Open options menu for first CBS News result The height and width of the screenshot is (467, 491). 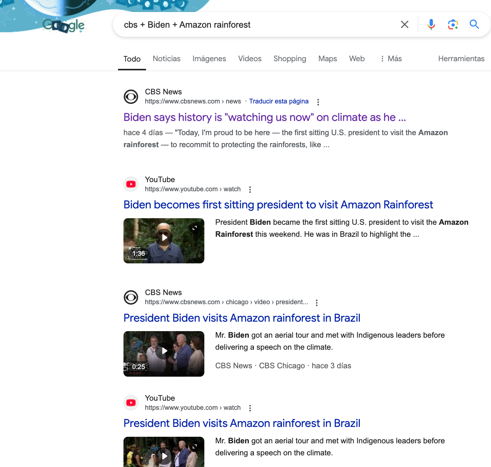(318, 102)
